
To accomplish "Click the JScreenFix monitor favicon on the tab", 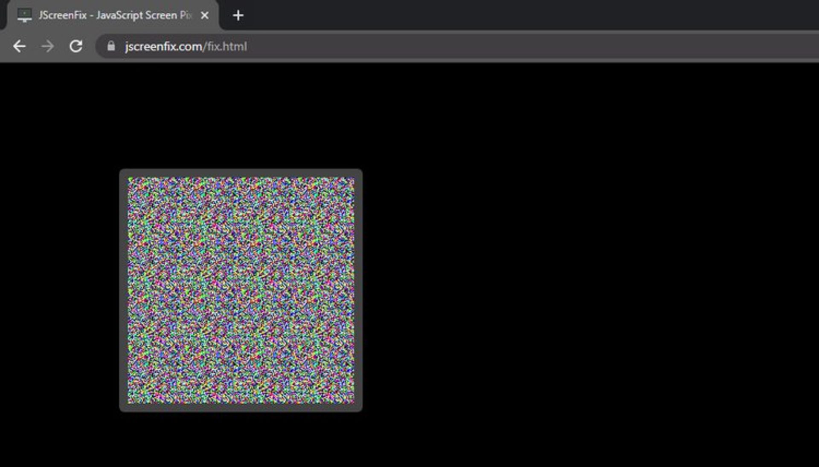I will (25, 15).
